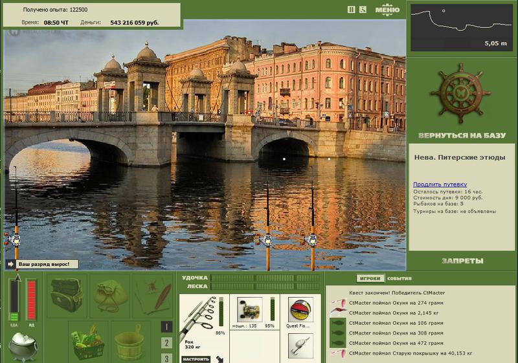Image resolution: width=518 pixels, height=363 pixels.
Task: Select the rightmost fishing rod's reel
Action: pyautogui.click(x=311, y=240)
